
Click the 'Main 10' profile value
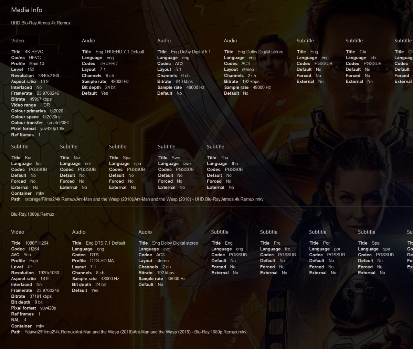tap(37, 63)
